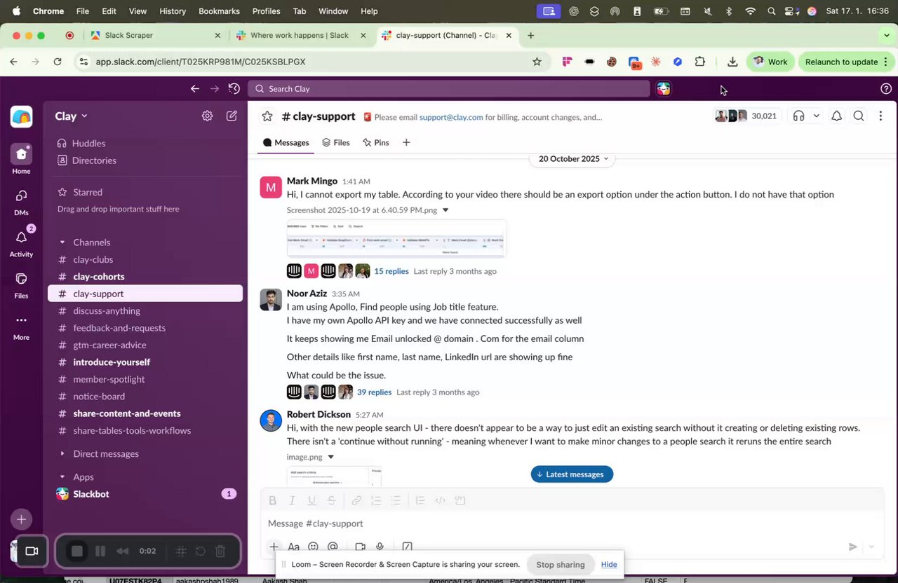
Task: Open huddle options dropdown arrow
Action: (x=816, y=116)
